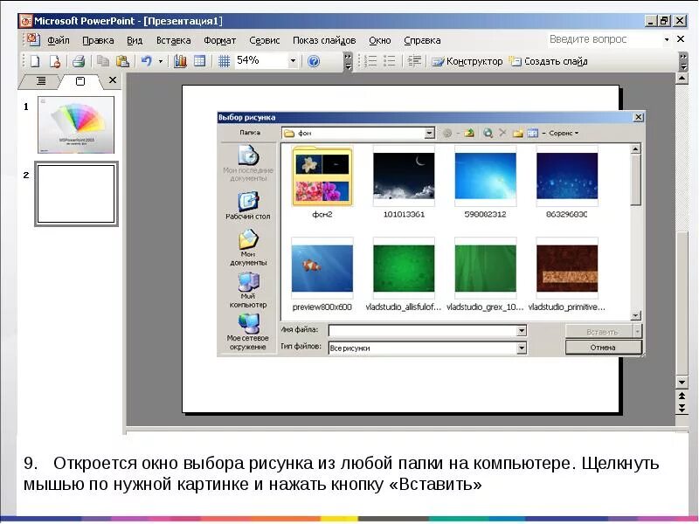Image resolution: width=699 pixels, height=524 pixels.
Task: Click the Back arrow icon in dialog
Action: 447,133
